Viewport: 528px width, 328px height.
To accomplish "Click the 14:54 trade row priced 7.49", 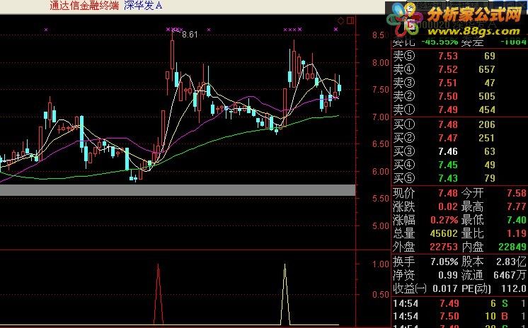I will (x=459, y=303).
